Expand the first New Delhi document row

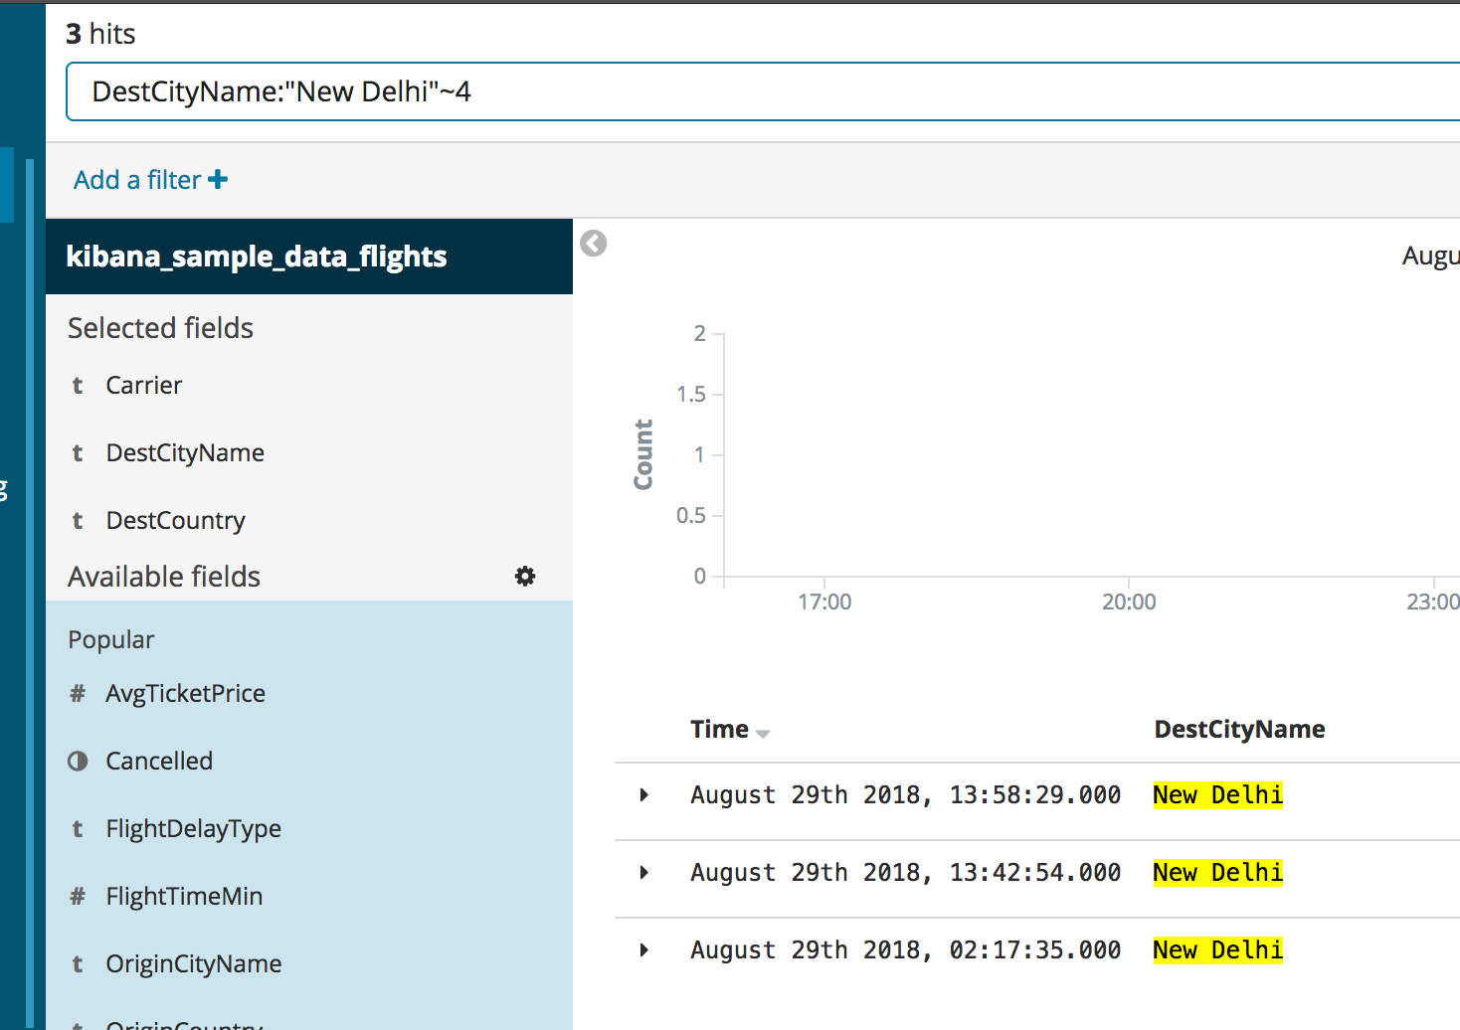[643, 794]
